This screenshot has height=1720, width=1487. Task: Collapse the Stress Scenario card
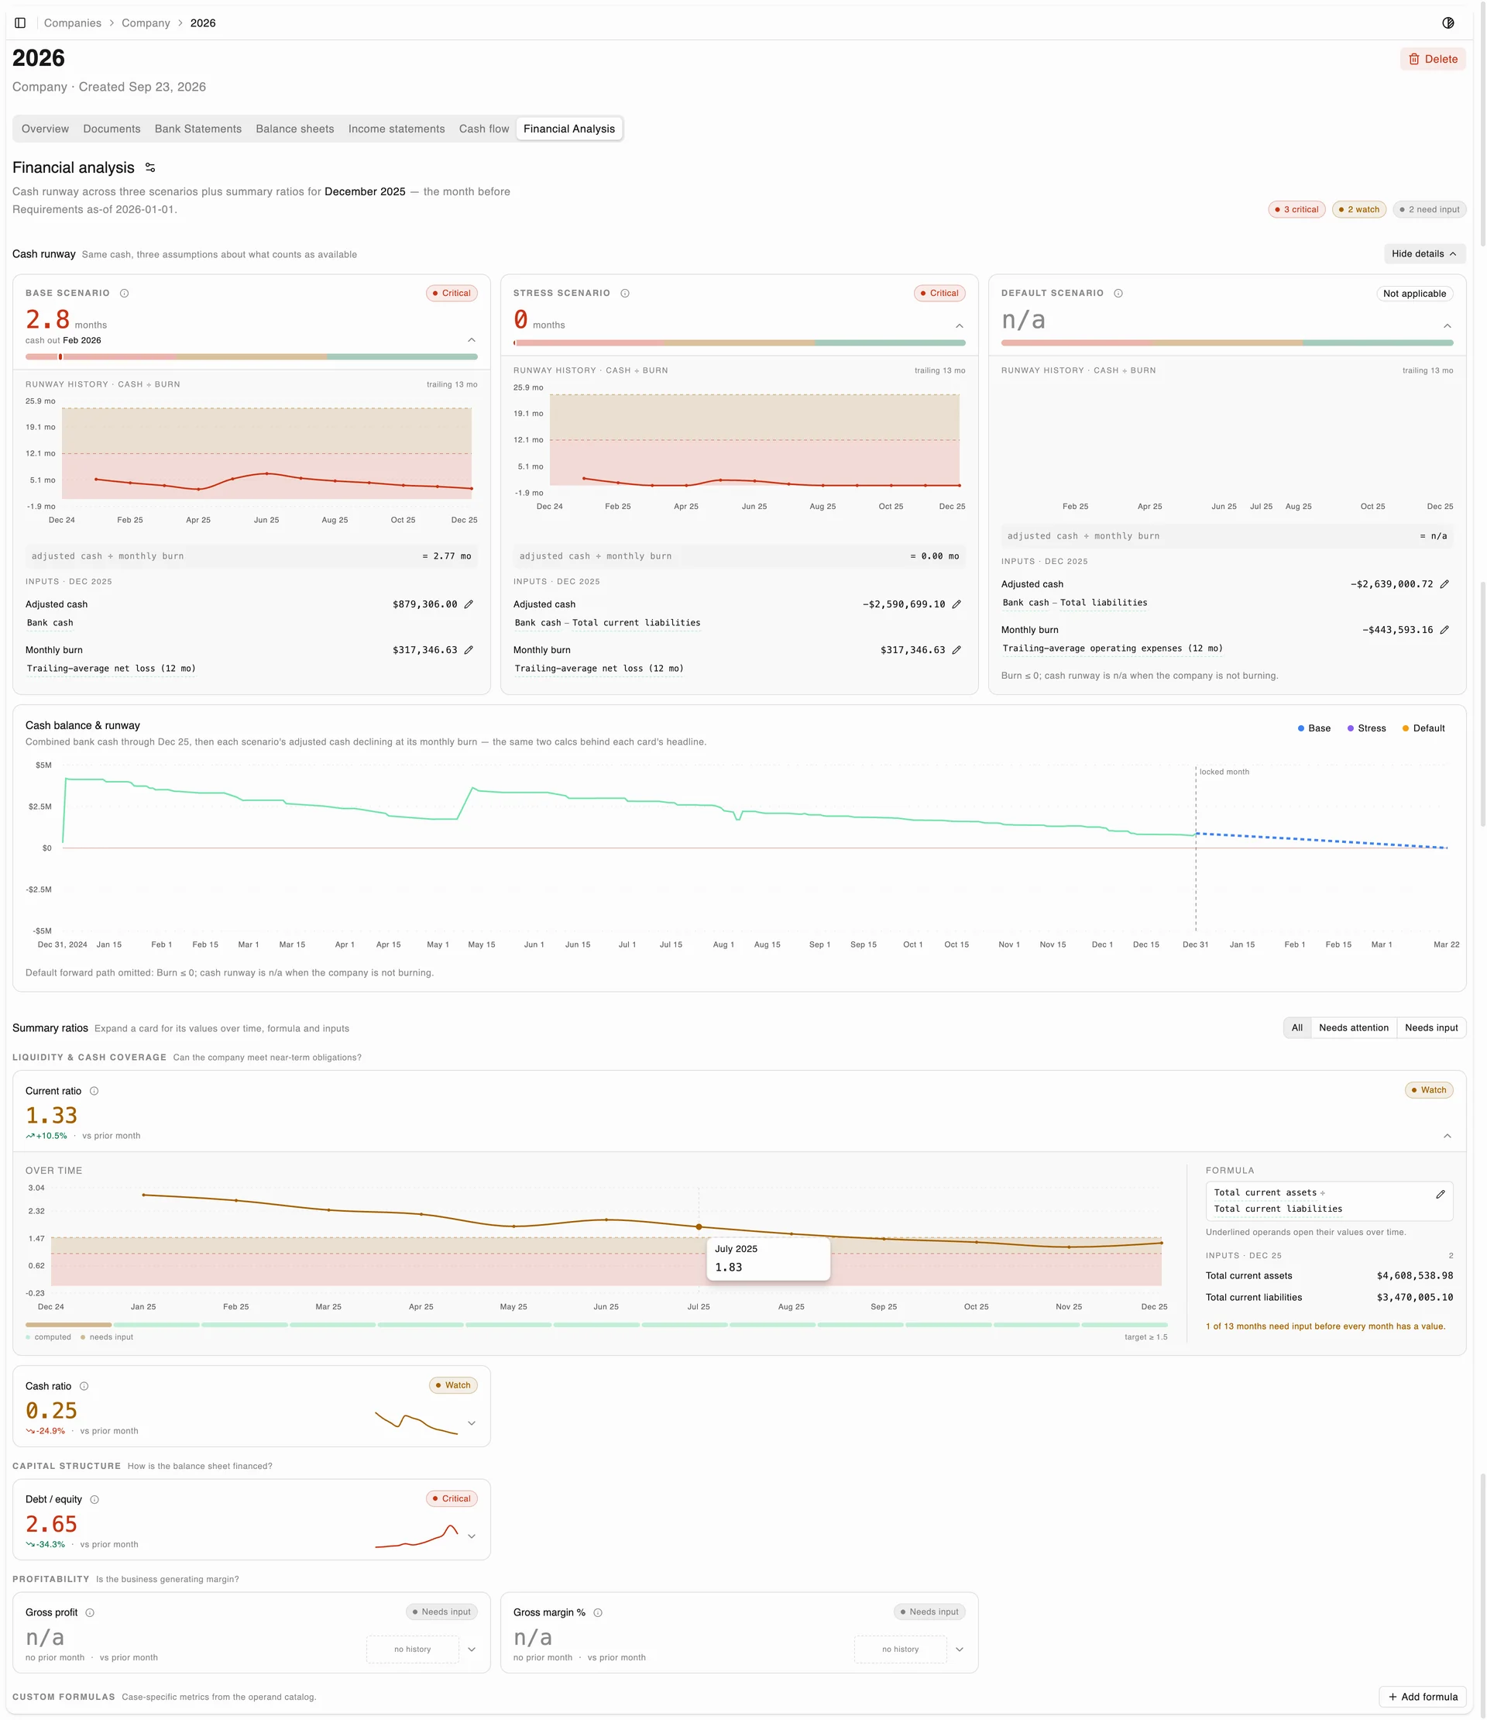960,325
